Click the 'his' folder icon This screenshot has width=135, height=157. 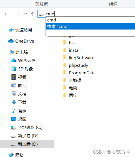pos(64,43)
